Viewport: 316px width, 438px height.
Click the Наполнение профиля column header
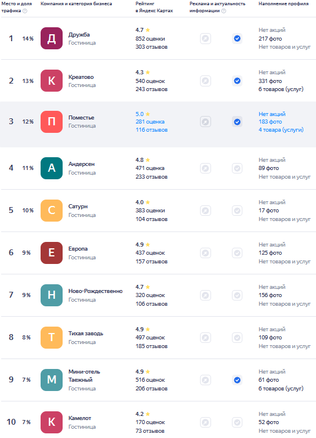point(284,3)
